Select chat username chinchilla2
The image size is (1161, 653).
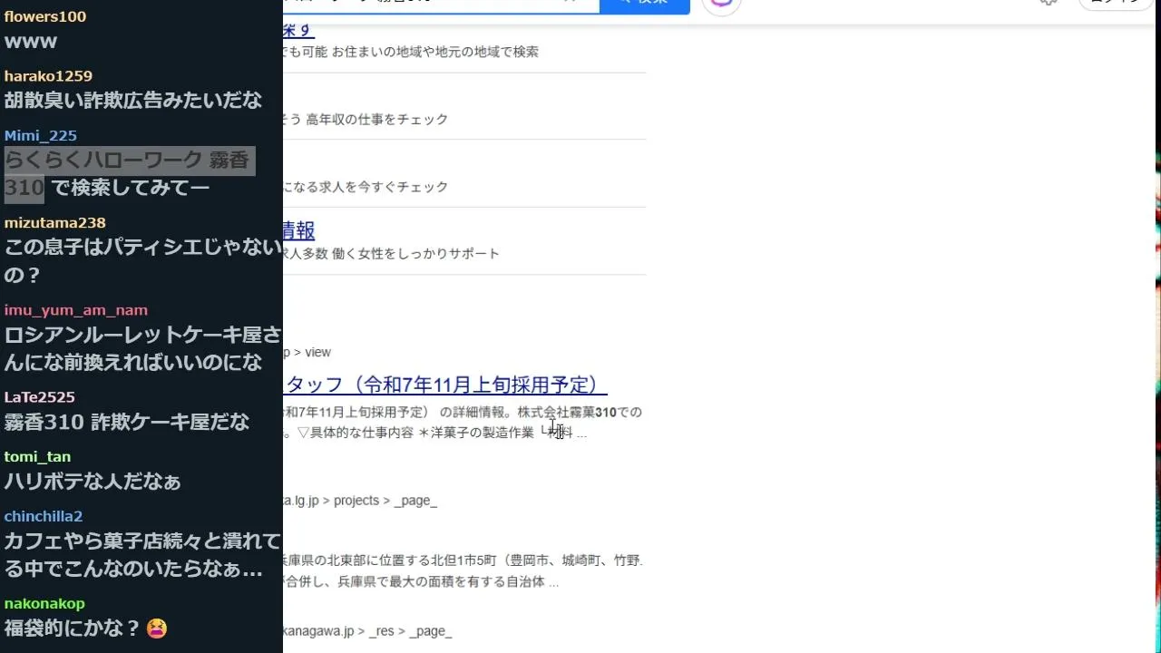point(44,517)
